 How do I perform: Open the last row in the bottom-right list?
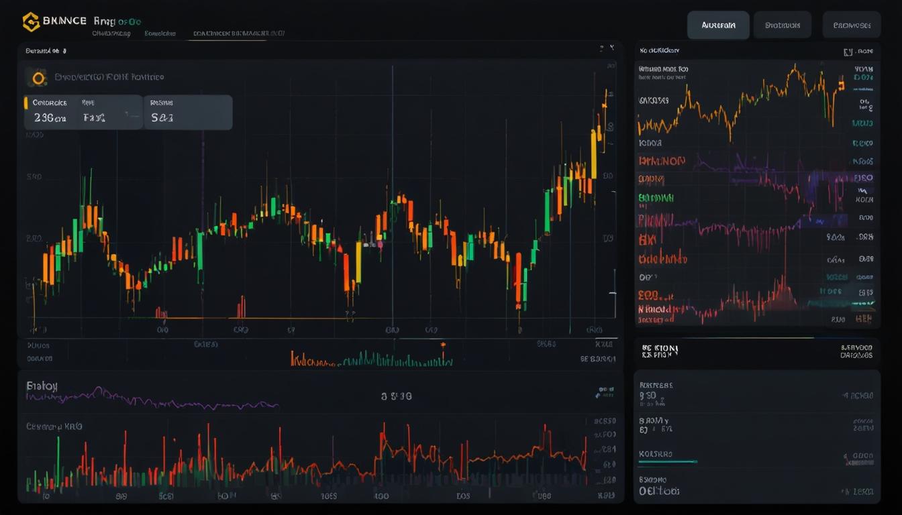click(756, 486)
